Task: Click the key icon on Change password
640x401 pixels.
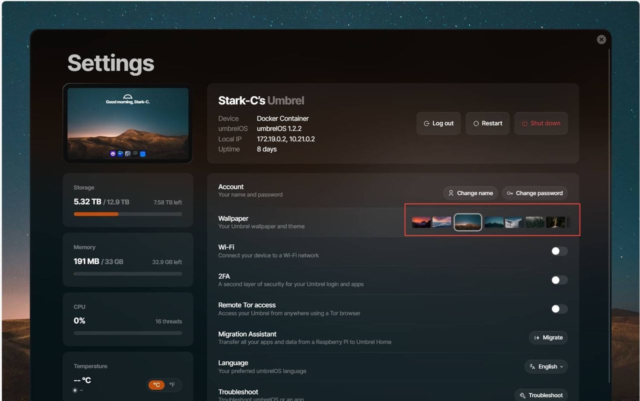Action: click(x=510, y=193)
